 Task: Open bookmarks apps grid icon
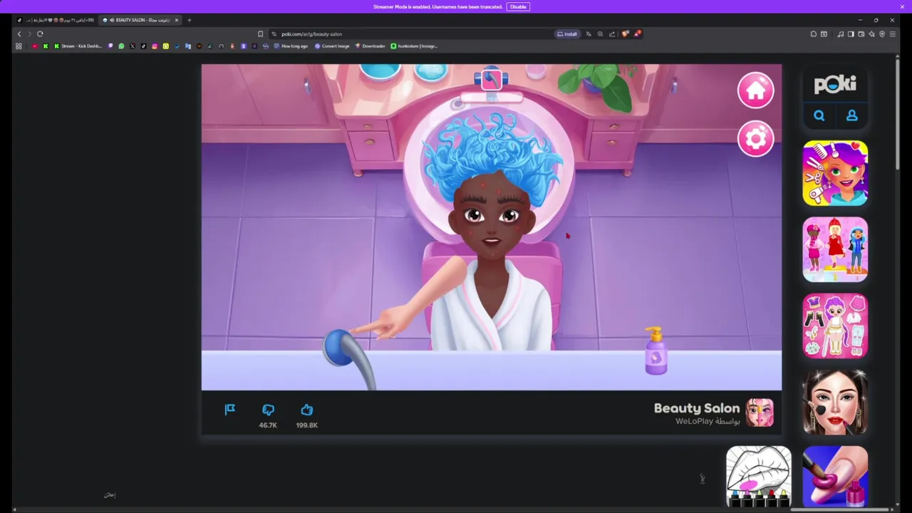tap(19, 46)
